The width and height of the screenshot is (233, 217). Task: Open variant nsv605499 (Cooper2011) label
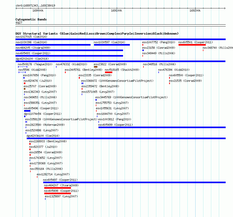[116, 125]
